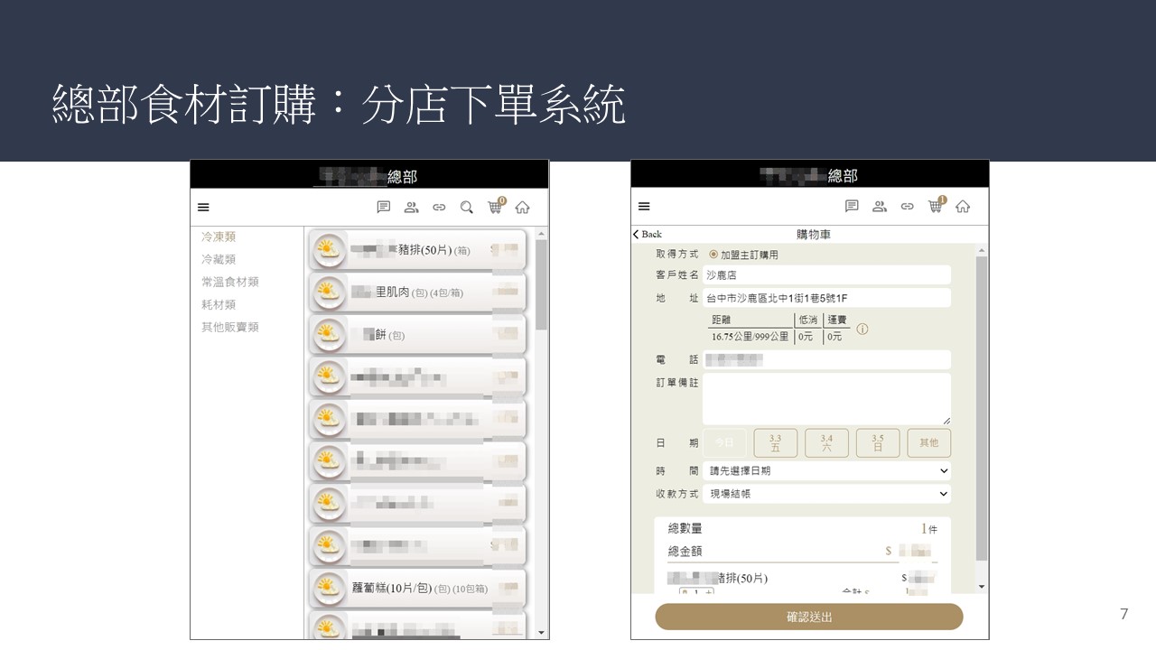The height and width of the screenshot is (650, 1156).
Task: Select 其他 date option
Action: (928, 442)
